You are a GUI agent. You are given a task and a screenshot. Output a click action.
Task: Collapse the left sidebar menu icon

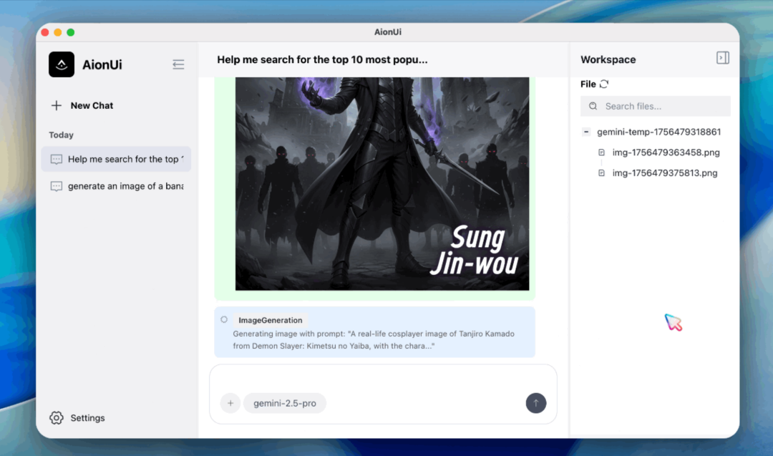pyautogui.click(x=178, y=64)
